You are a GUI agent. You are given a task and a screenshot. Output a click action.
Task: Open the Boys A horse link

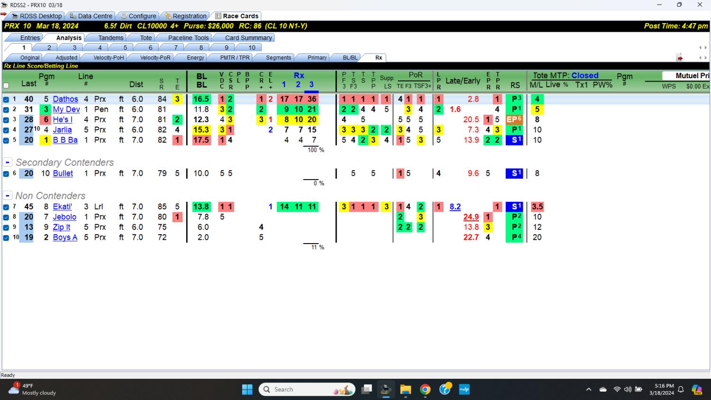click(65, 237)
